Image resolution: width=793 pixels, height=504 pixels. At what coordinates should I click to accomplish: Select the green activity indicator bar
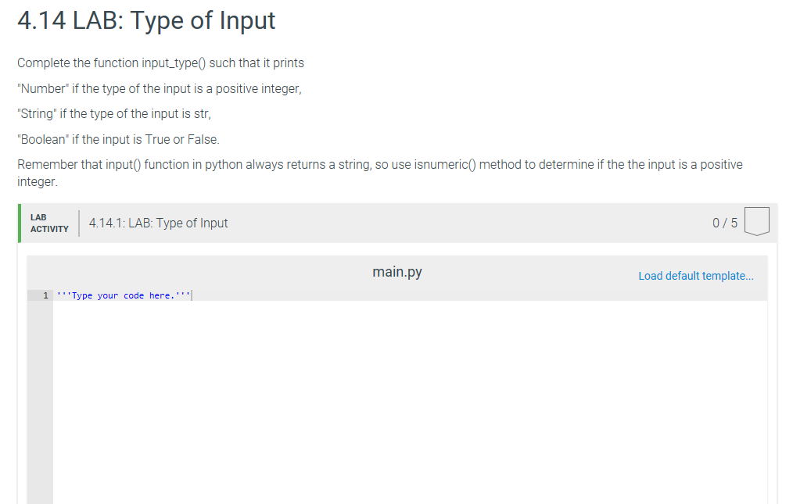pos(19,222)
